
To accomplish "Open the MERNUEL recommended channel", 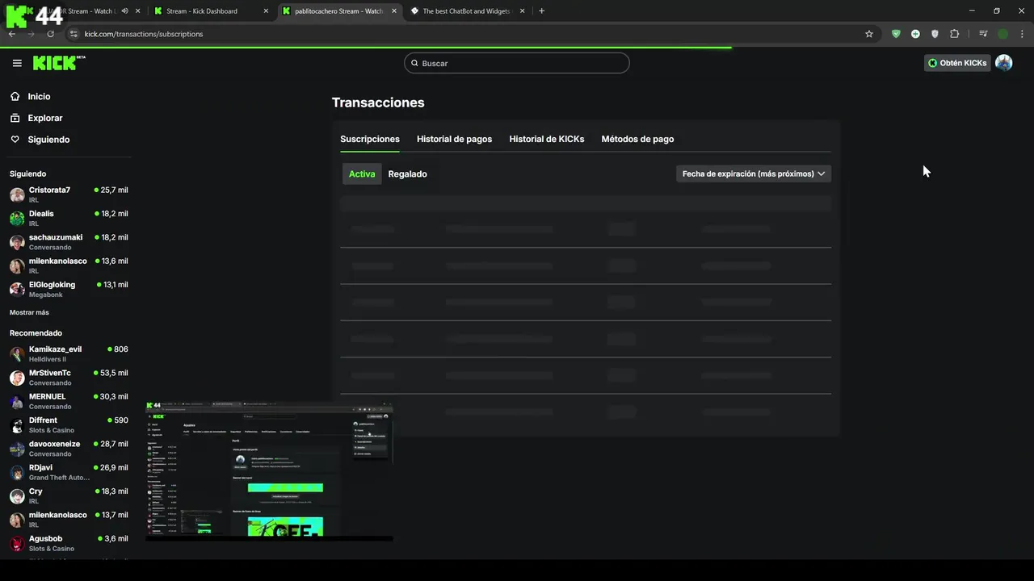I will pos(69,401).
